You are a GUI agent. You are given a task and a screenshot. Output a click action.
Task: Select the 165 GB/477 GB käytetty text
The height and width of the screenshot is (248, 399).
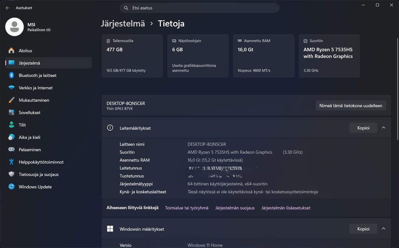point(126,71)
